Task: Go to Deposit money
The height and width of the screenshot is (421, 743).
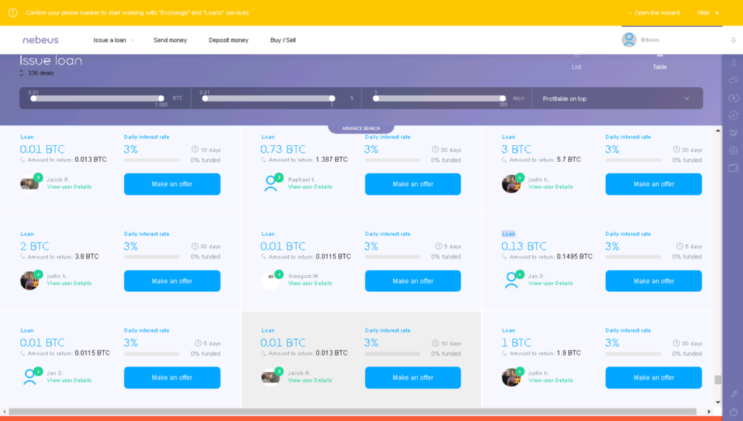Action: [x=229, y=40]
